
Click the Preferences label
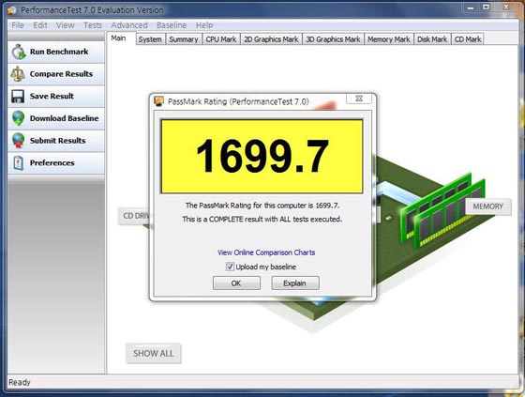point(52,162)
